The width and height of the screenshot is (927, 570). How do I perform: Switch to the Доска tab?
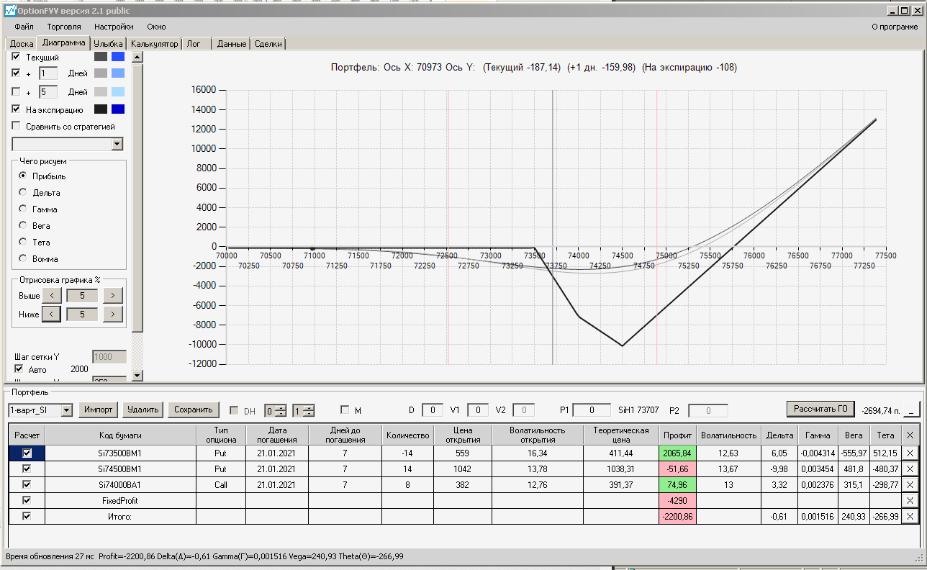click(x=22, y=44)
